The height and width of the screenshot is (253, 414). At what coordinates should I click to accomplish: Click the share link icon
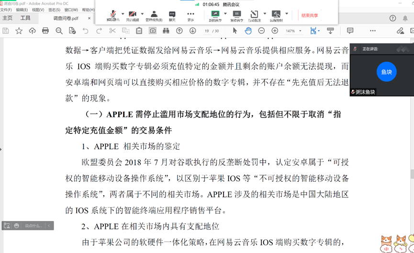click(x=400, y=31)
